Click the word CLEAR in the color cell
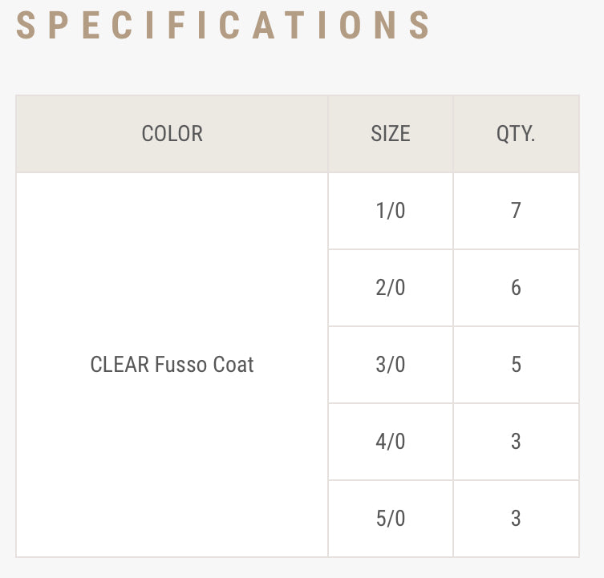The width and height of the screenshot is (604, 578). point(120,365)
